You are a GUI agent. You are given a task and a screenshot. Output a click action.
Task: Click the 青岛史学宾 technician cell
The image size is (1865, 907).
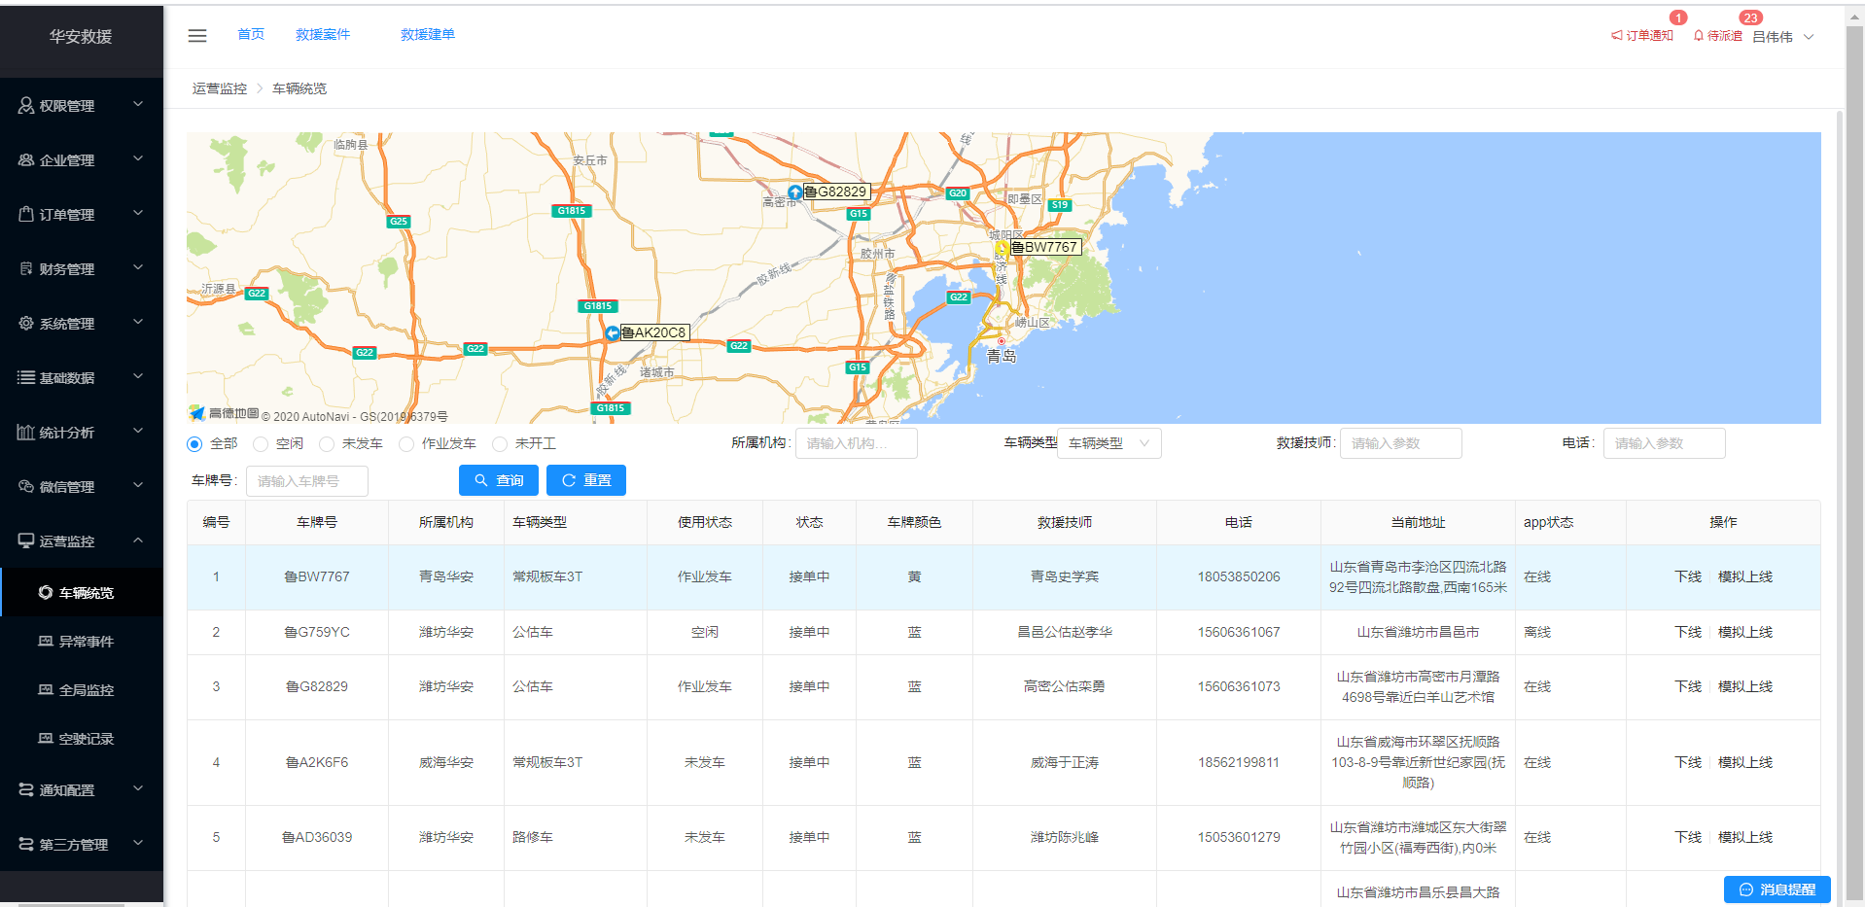tap(1065, 577)
